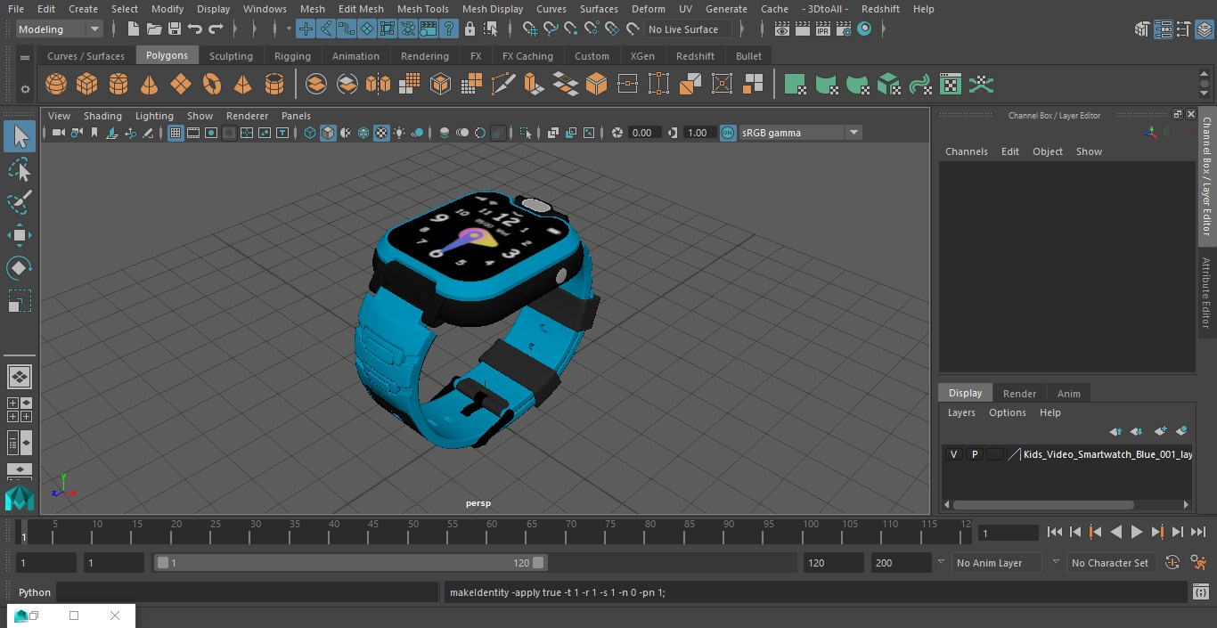This screenshot has height=628, width=1217.
Task: Switch to the Render layer tab
Action: (1019, 394)
